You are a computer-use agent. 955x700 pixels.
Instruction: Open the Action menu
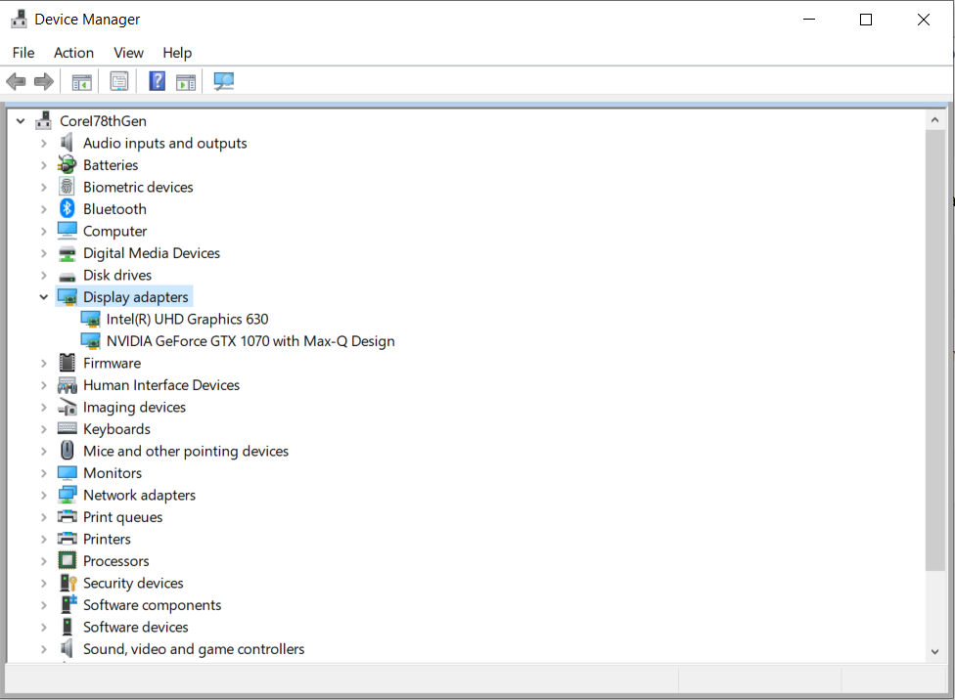(73, 53)
